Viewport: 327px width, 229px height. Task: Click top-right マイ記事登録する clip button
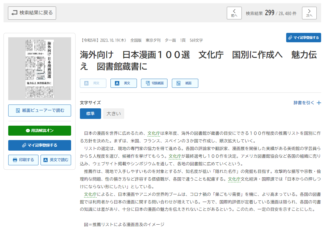coord(303,38)
